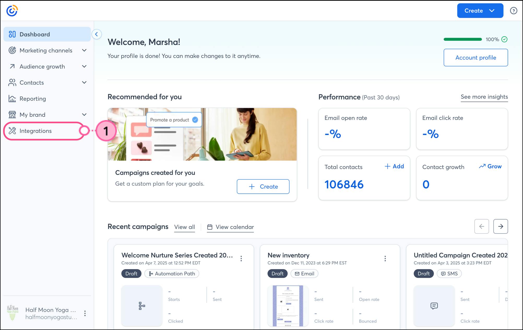Open three-dot menu for New inventory campaign
The height and width of the screenshot is (330, 523).
click(x=385, y=258)
